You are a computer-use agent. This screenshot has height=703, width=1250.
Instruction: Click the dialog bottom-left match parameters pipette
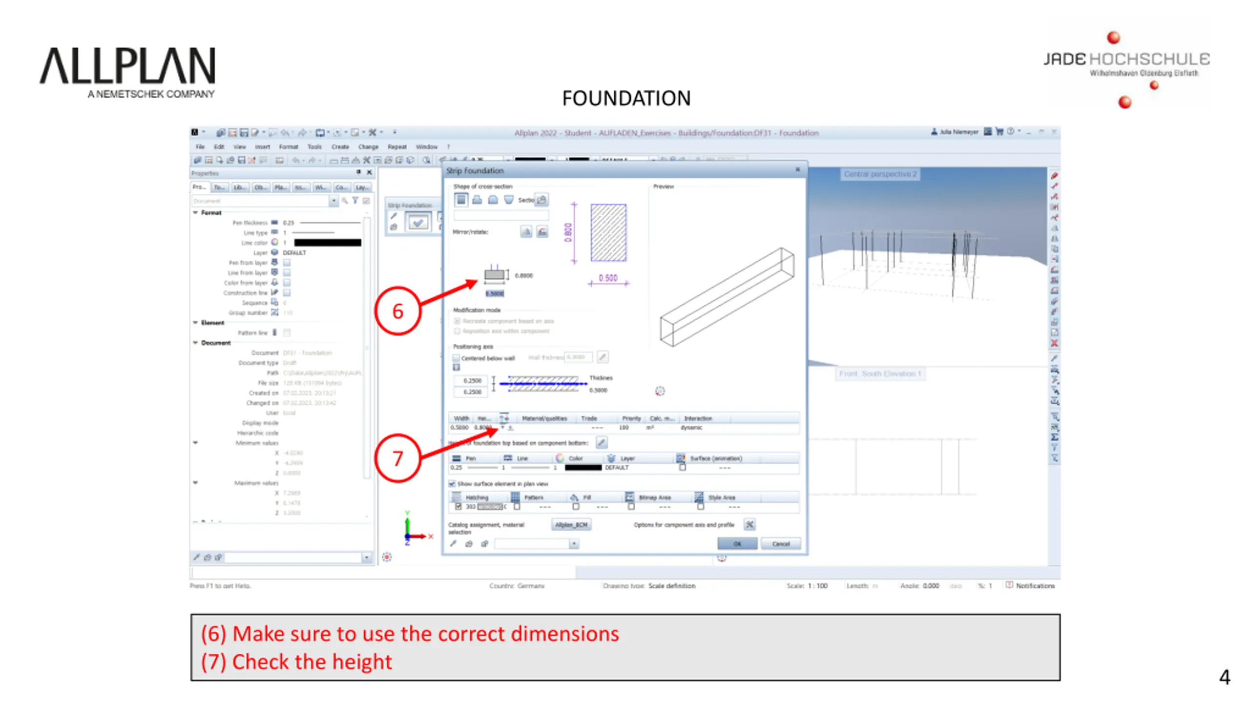453,544
